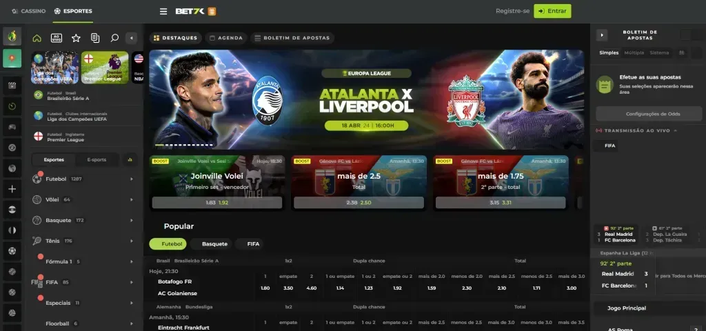Expand the Vôlei category arrow
Screen dimensions: 706x331
(132, 199)
